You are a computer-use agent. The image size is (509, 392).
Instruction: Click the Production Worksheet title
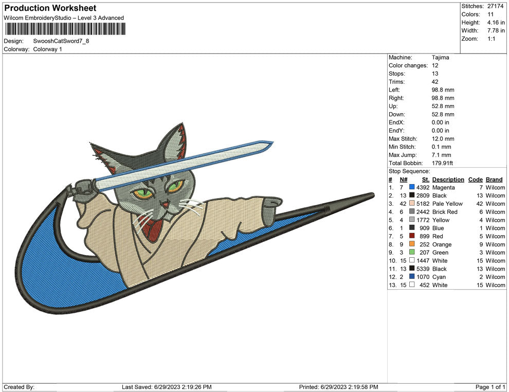coord(50,8)
